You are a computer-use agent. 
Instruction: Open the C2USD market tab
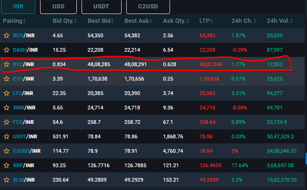(148, 7)
